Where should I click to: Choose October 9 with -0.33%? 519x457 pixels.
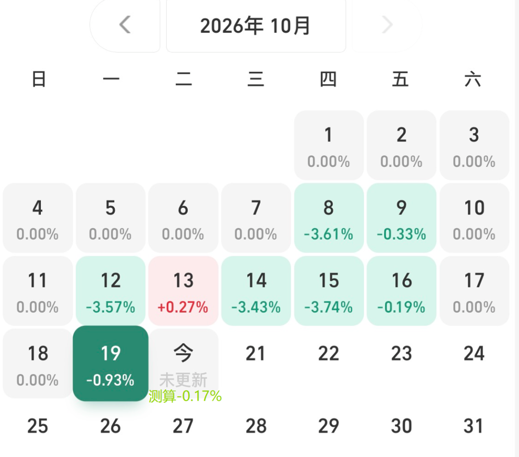click(401, 218)
